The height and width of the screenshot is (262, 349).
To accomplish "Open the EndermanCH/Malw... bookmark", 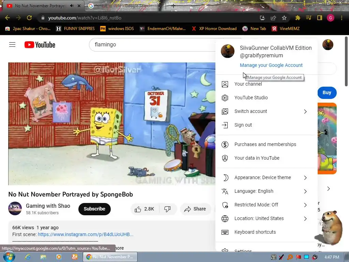I will (163, 29).
